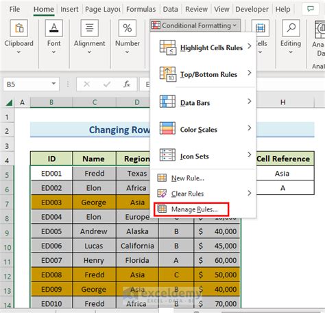Viewport: 325px width, 313px height.
Task: Open the Data Bars submenu
Action: (x=204, y=102)
